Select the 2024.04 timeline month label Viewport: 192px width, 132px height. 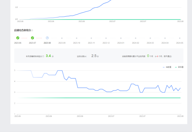[165, 43]
